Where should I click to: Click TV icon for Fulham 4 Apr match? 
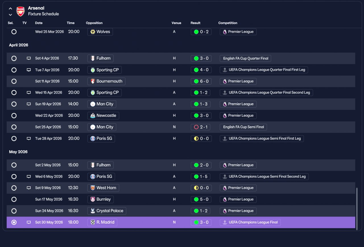(x=29, y=58)
